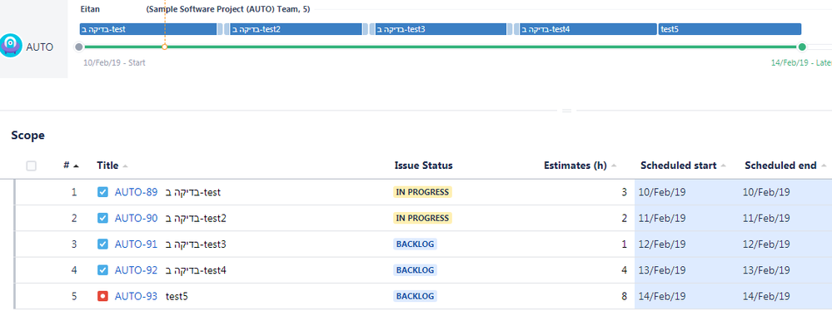Click scheduled end 12/Feb/19 in AUTO-91 row
832x311 pixels.
click(766, 244)
